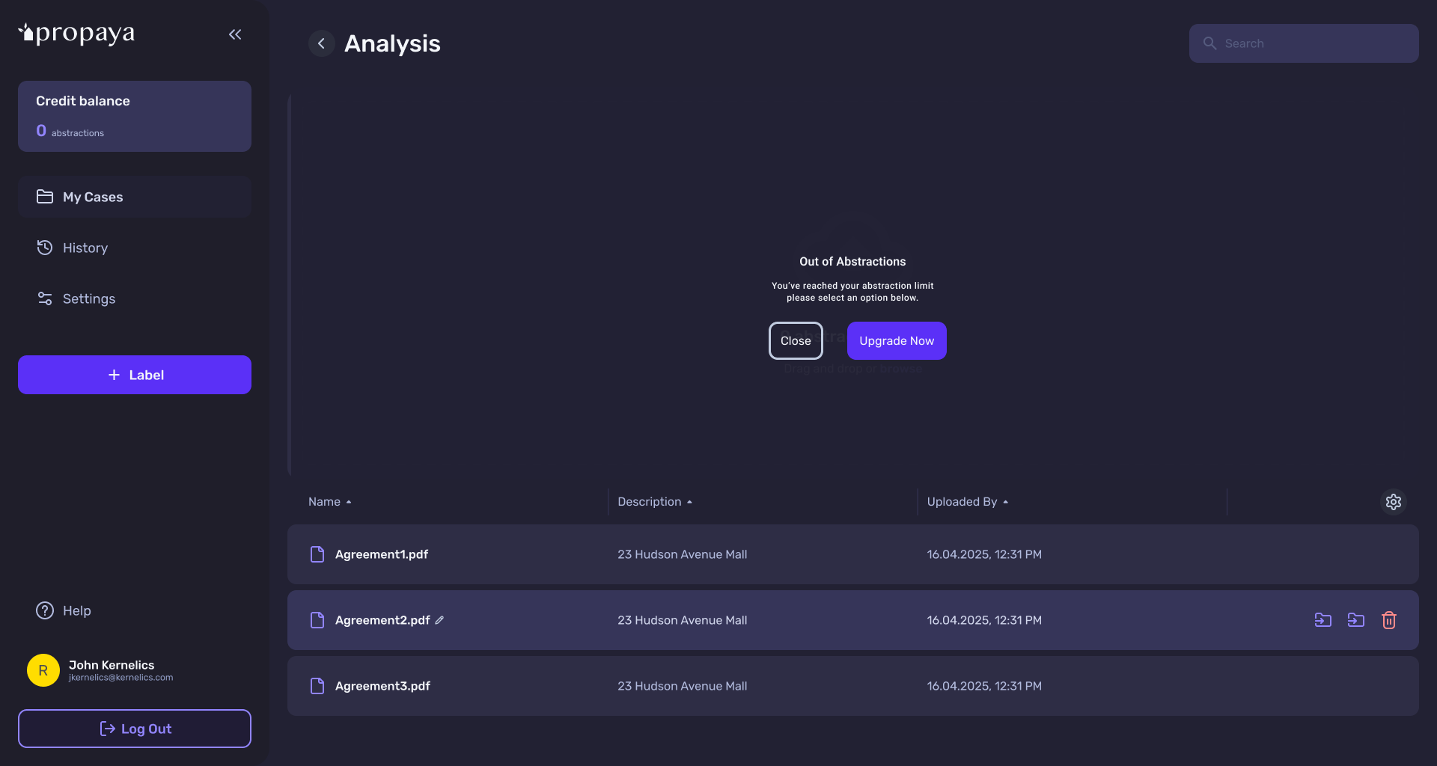Image resolution: width=1437 pixels, height=766 pixels.
Task: Rename Agreement2.pdf using the pencil icon
Action: (439, 620)
